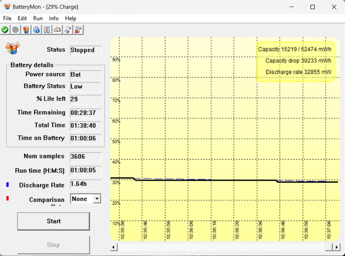Click the 10:36:16 time axis label

click(x=214, y=230)
